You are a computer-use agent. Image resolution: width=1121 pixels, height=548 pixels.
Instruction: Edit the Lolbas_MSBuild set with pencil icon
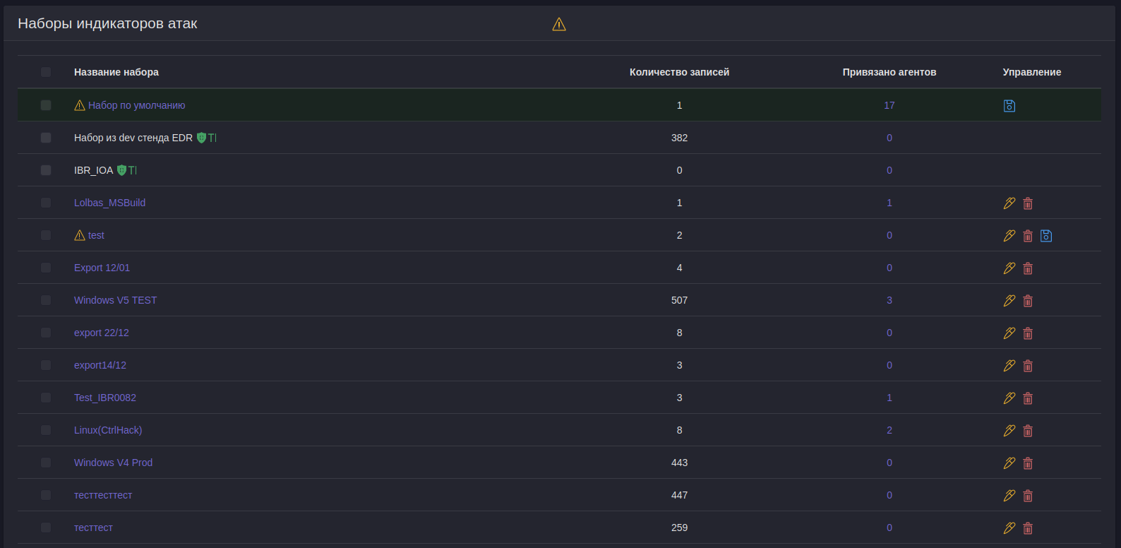pos(1009,203)
